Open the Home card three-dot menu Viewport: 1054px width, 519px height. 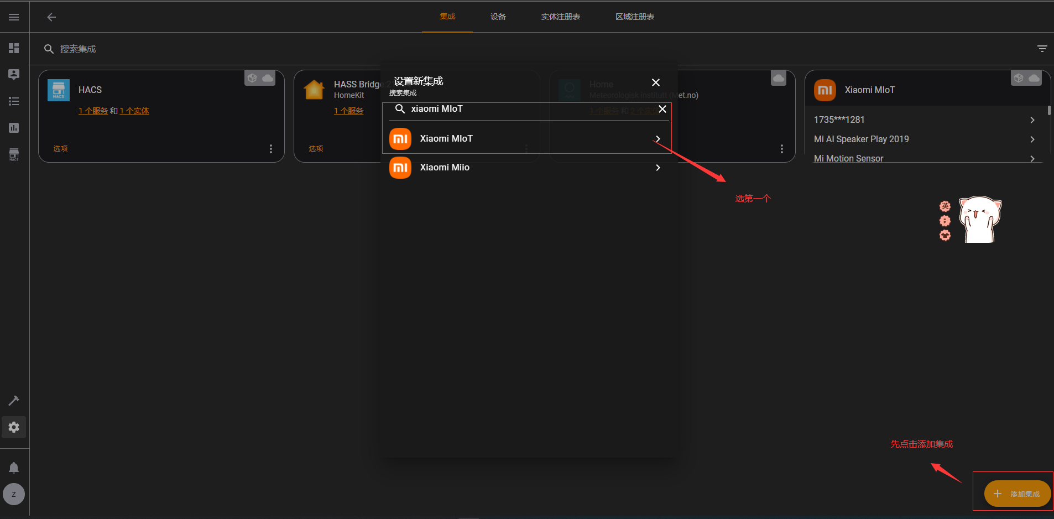pos(782,149)
